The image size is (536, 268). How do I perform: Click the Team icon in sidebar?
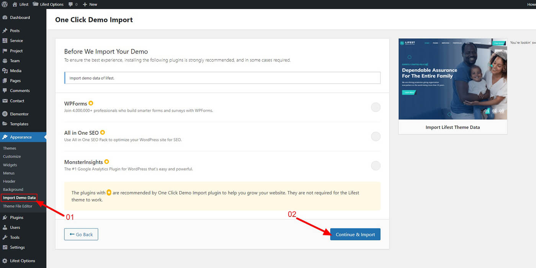(x=5, y=60)
